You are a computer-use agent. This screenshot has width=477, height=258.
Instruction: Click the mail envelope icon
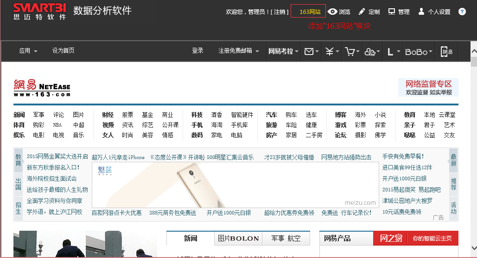coord(309,52)
